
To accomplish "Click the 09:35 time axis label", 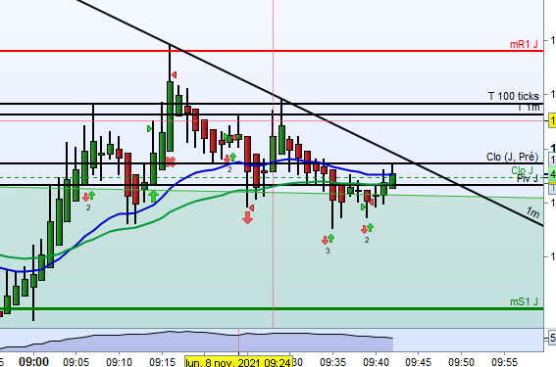I will pyautogui.click(x=332, y=362).
